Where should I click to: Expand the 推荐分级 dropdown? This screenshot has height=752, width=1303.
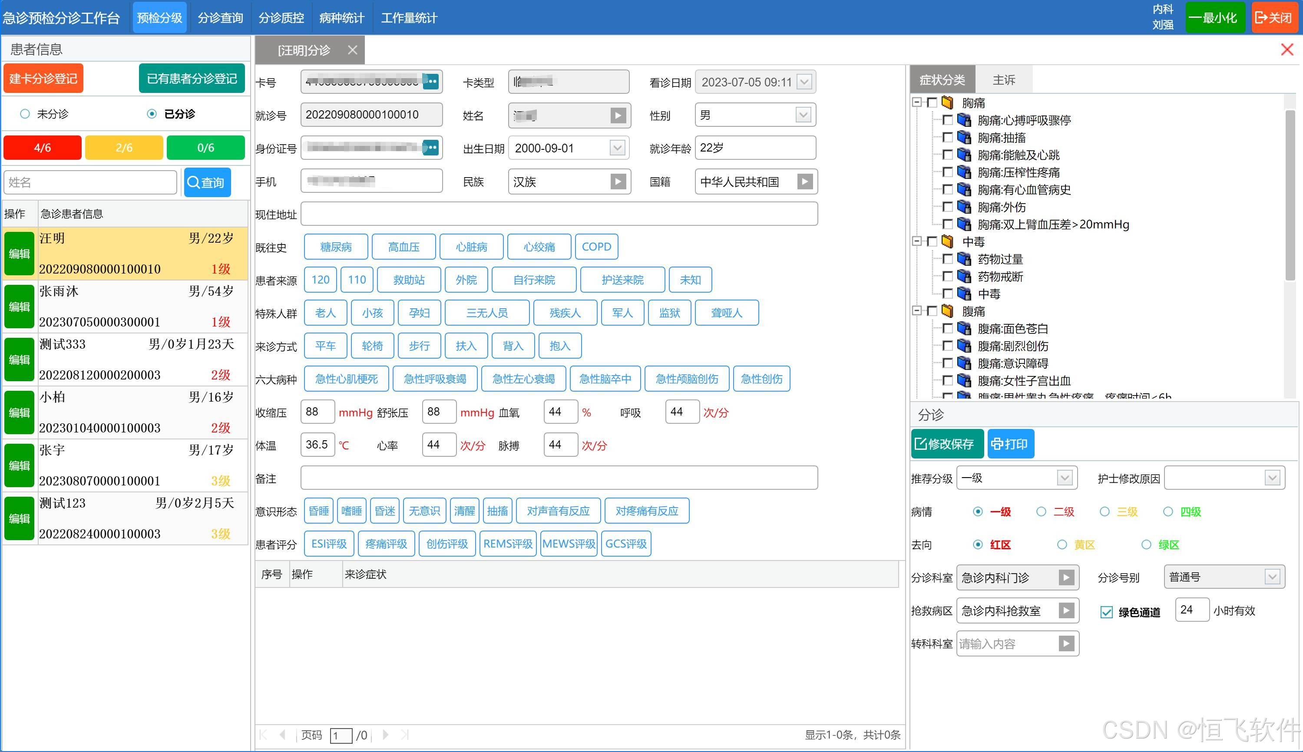[x=1064, y=478]
